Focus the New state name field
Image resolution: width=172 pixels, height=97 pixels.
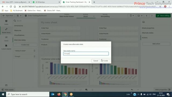[86, 54]
